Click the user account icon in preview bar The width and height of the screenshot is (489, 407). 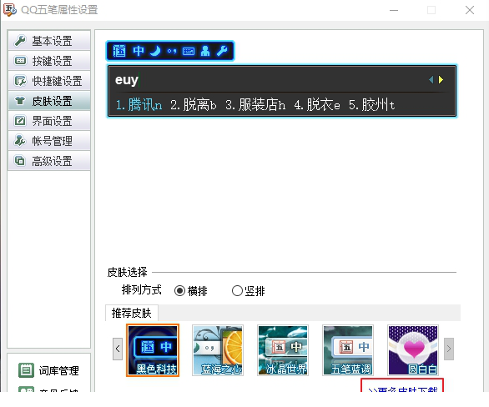click(205, 51)
